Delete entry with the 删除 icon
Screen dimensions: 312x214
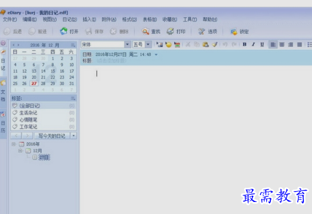(x=119, y=31)
